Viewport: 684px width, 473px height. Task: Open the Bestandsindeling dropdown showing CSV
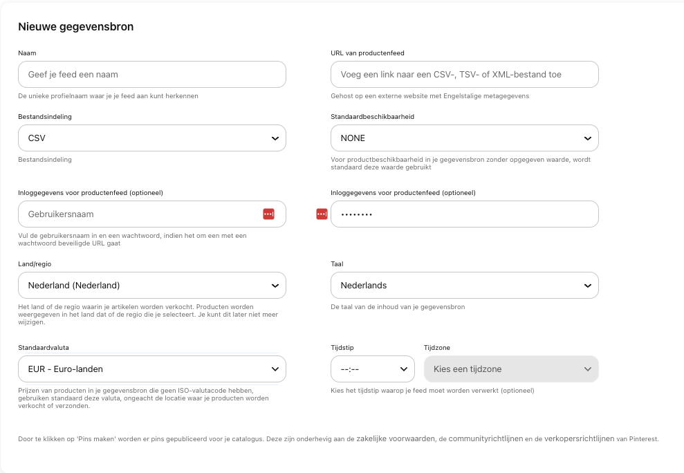pyautogui.click(x=151, y=138)
